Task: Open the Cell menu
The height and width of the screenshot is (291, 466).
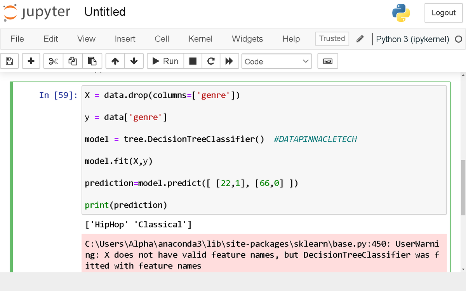Action: (162, 39)
